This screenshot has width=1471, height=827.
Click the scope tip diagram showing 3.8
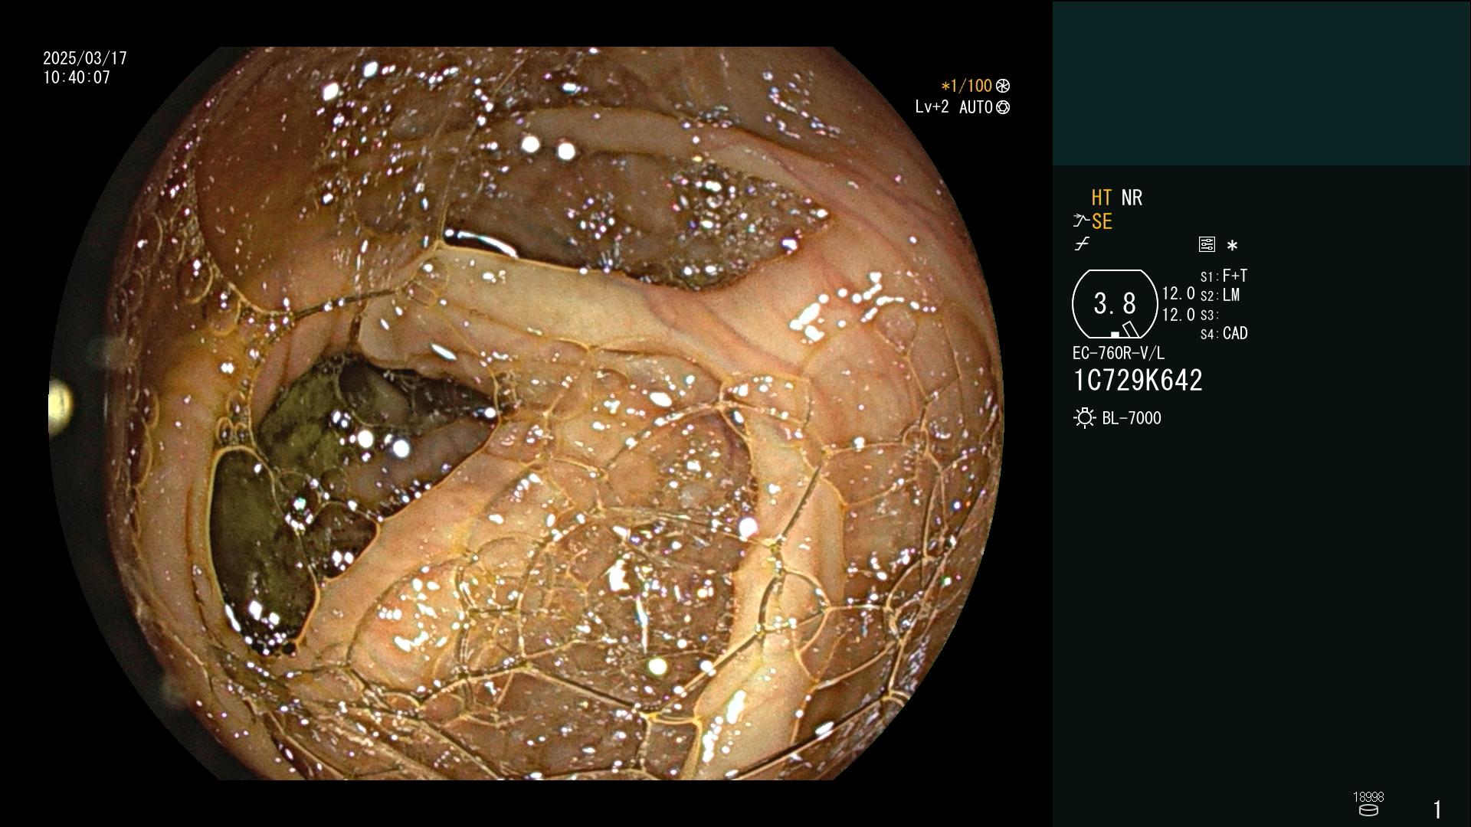tap(1115, 304)
